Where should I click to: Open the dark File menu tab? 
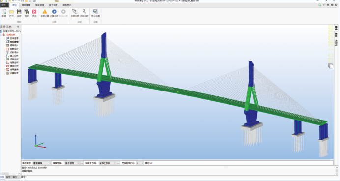click(x=4, y=5)
